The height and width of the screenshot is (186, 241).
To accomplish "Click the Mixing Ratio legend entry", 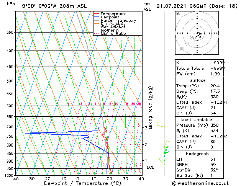I will point(110,34).
